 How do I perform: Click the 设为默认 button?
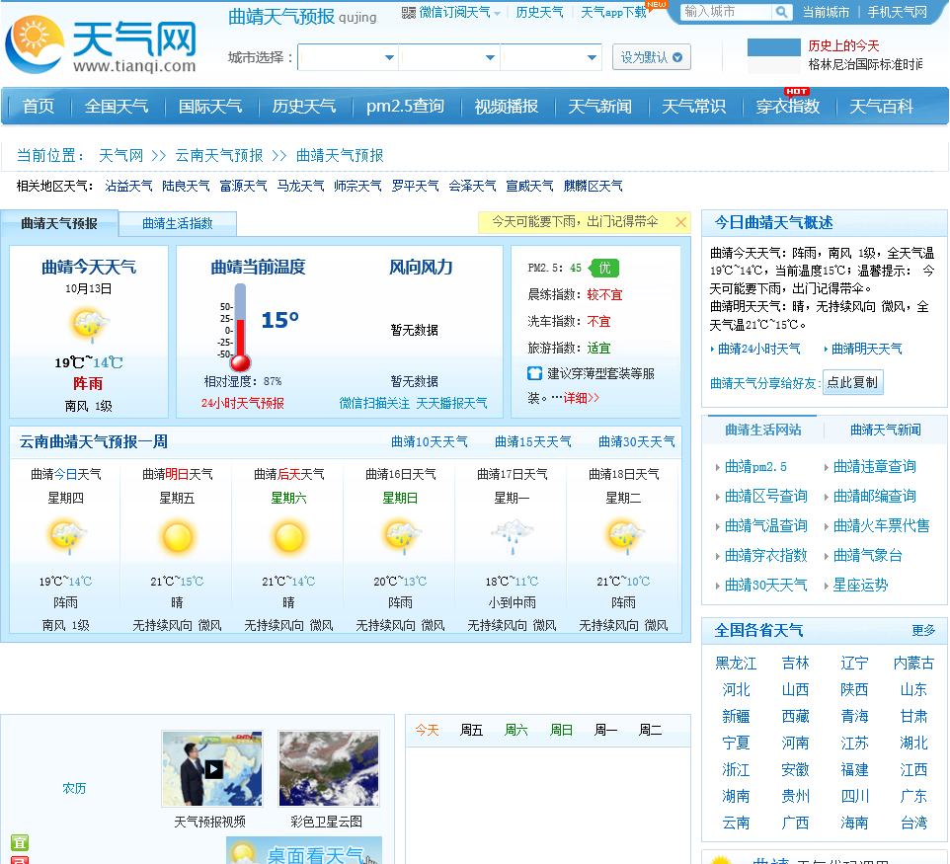point(652,57)
